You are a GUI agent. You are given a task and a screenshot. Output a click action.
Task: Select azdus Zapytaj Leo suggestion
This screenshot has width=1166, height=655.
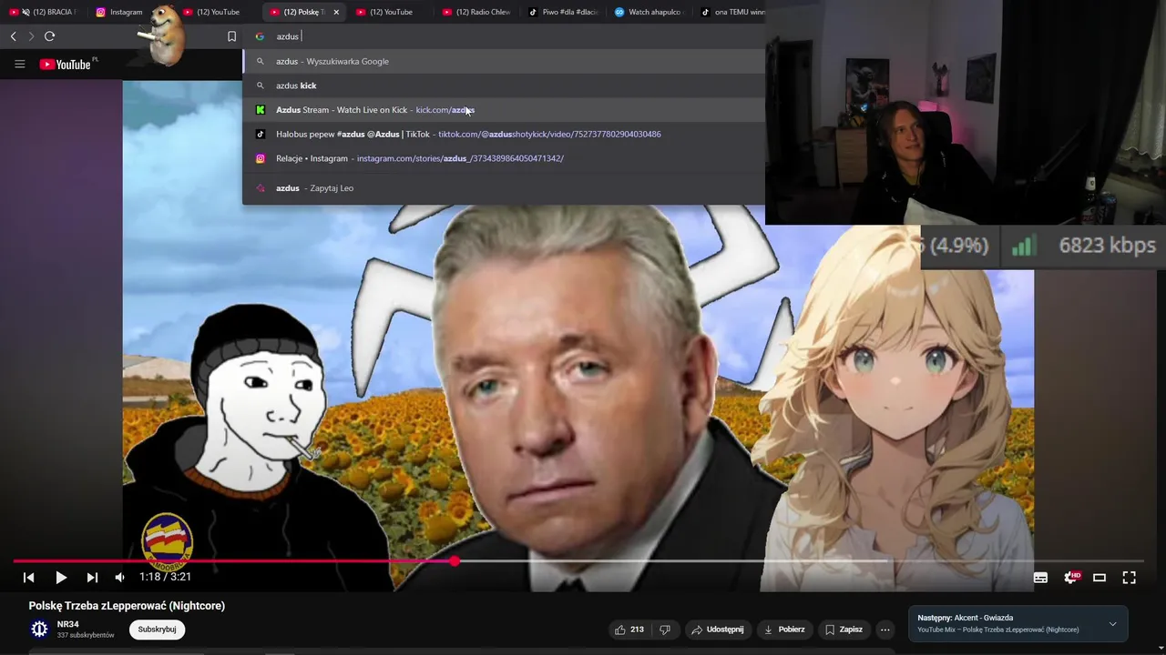[x=504, y=188]
